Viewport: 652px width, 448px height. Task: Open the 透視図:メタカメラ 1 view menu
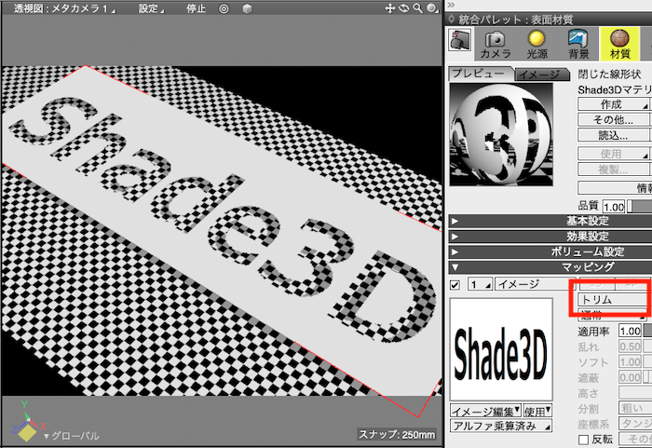64,8
